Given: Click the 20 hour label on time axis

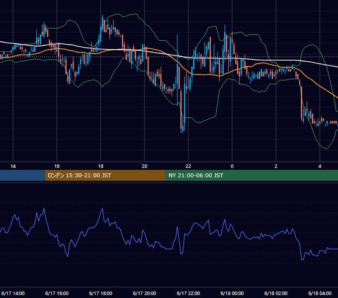Looking at the screenshot, I should coord(145,166).
